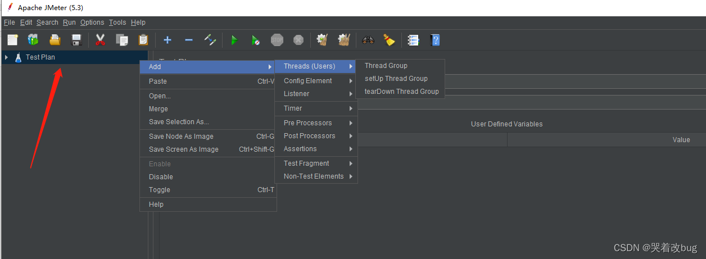Image resolution: width=706 pixels, height=259 pixels.
Task: Open the Pre Processors submenu
Action: point(316,123)
